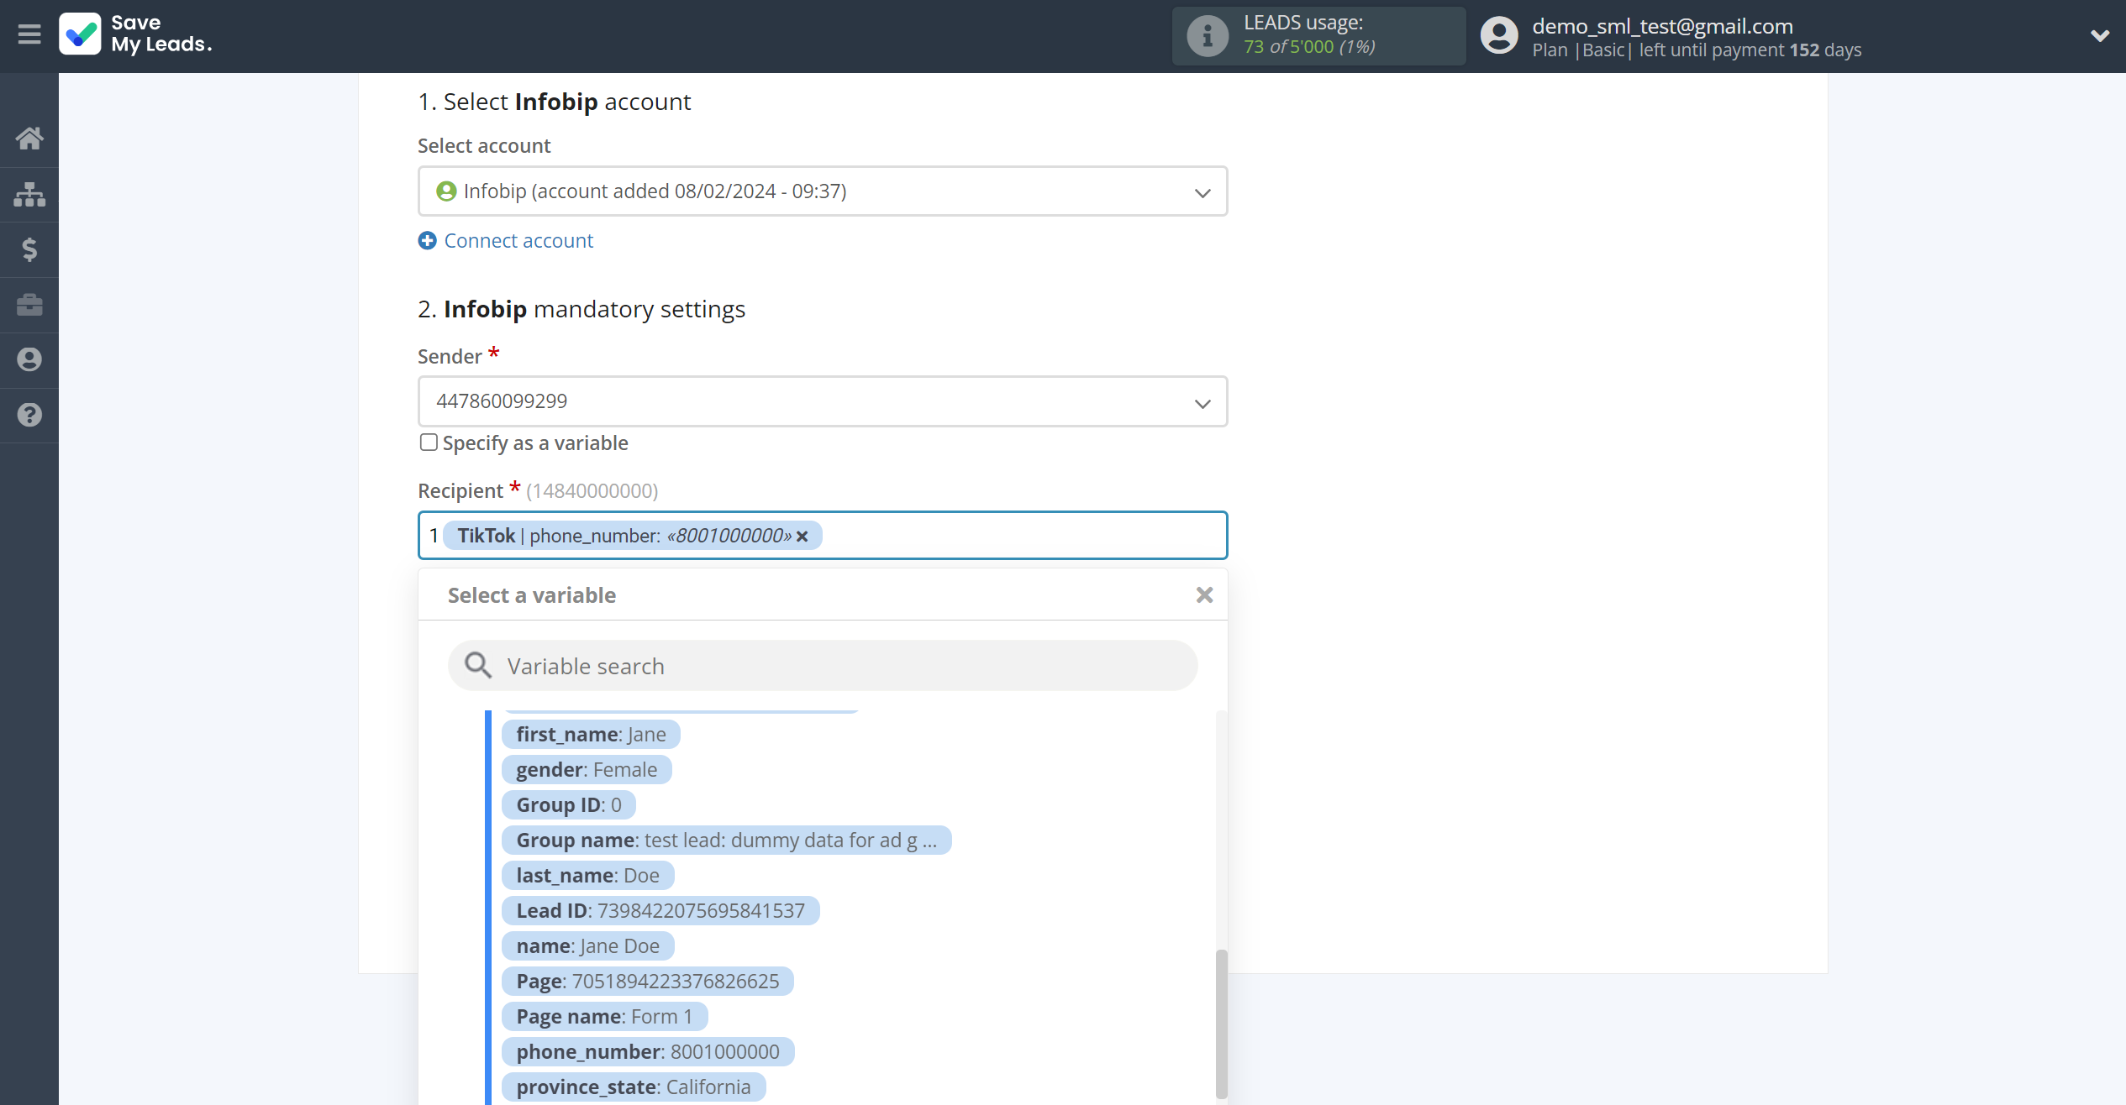Click the demo_sml_test@gmail.com account text
Viewport: 2126px width, 1105px height.
1662,26
